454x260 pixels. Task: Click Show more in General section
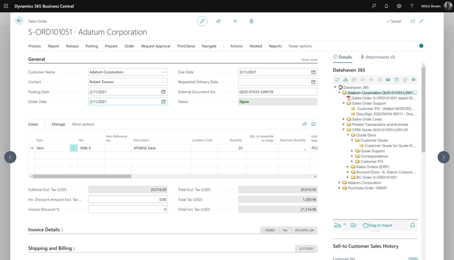(309, 59)
